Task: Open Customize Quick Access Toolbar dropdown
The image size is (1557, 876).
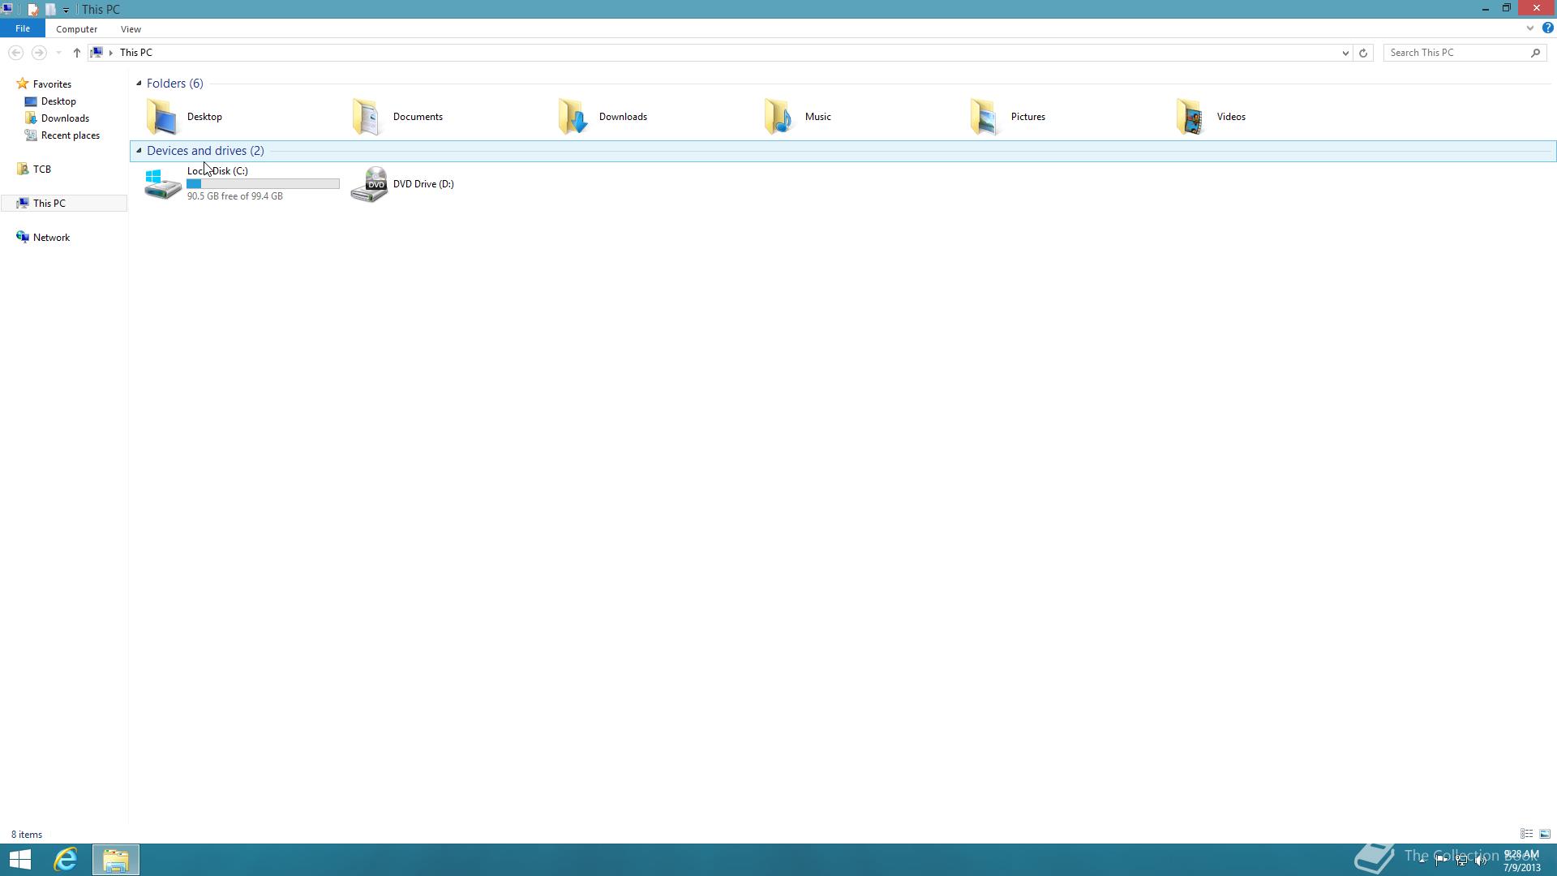Action: click(66, 10)
